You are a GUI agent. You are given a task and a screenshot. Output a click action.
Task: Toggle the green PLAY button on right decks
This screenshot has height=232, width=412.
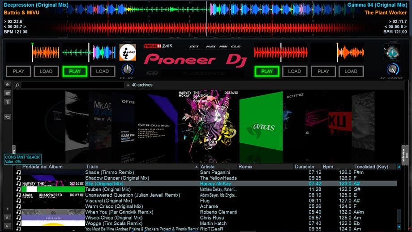pos(267,71)
